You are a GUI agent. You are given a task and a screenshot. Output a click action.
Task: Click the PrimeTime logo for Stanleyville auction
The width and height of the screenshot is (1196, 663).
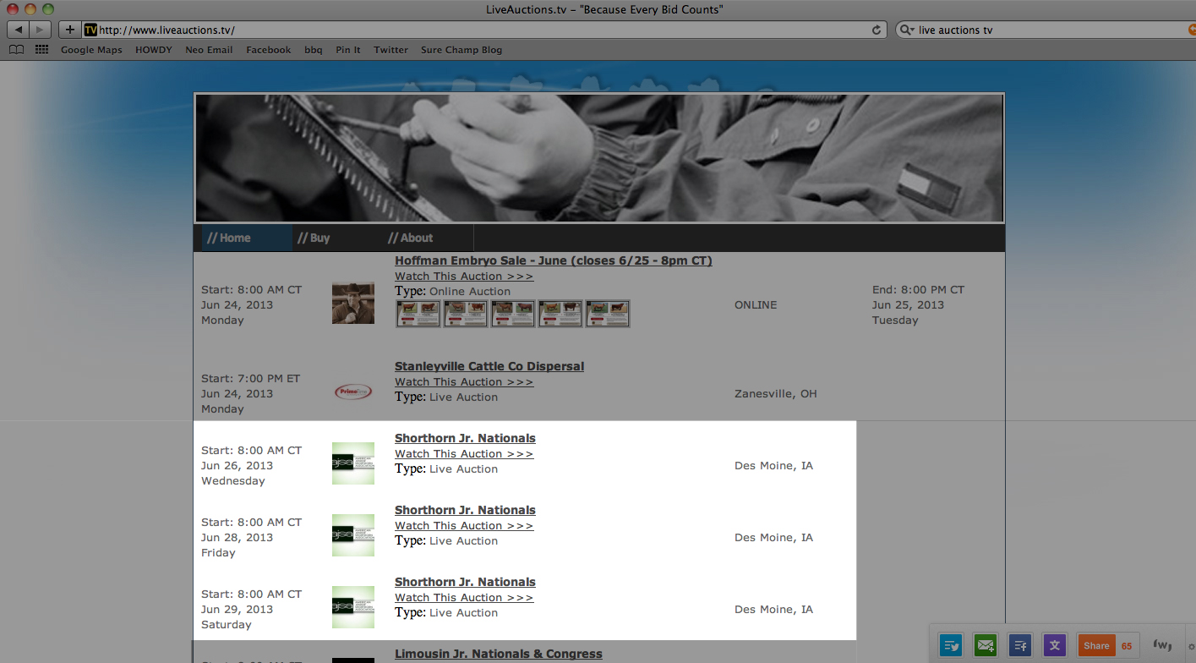coord(353,392)
